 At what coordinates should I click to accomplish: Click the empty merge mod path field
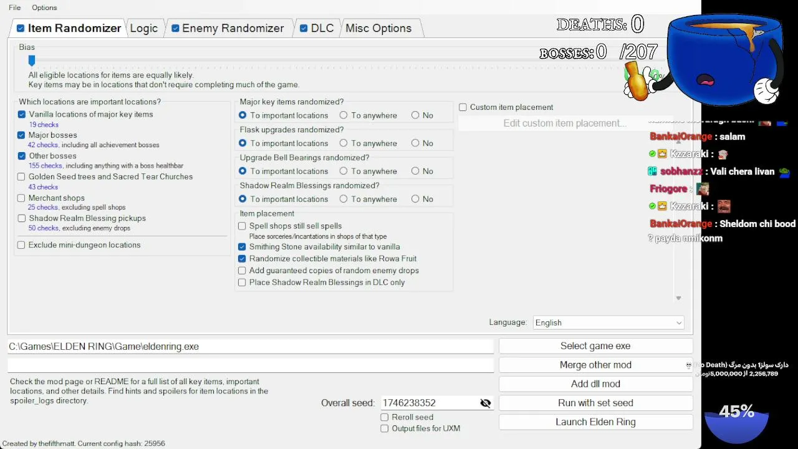pyautogui.click(x=250, y=365)
